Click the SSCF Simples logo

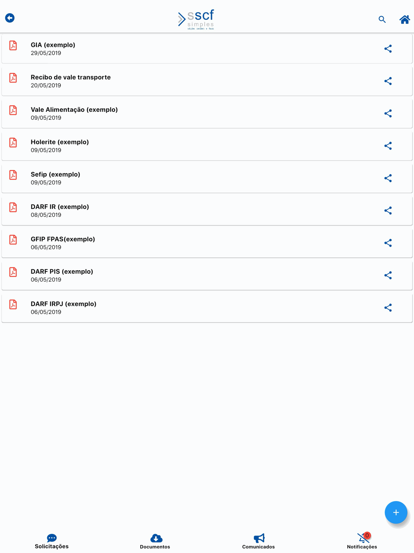[196, 19]
